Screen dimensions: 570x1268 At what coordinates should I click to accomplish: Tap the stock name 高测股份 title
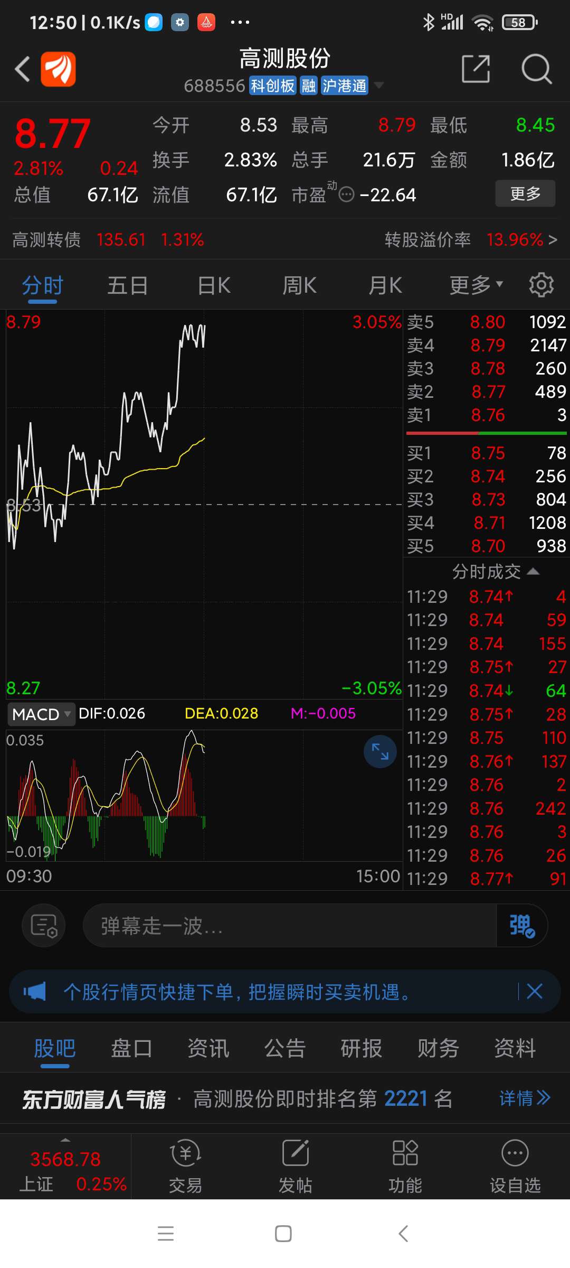[285, 58]
